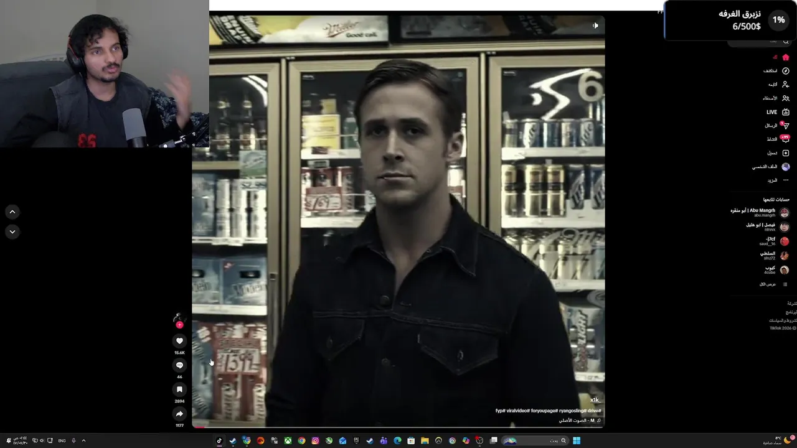
Task: Open Microsoft Edge from the taskbar
Action: 397,441
